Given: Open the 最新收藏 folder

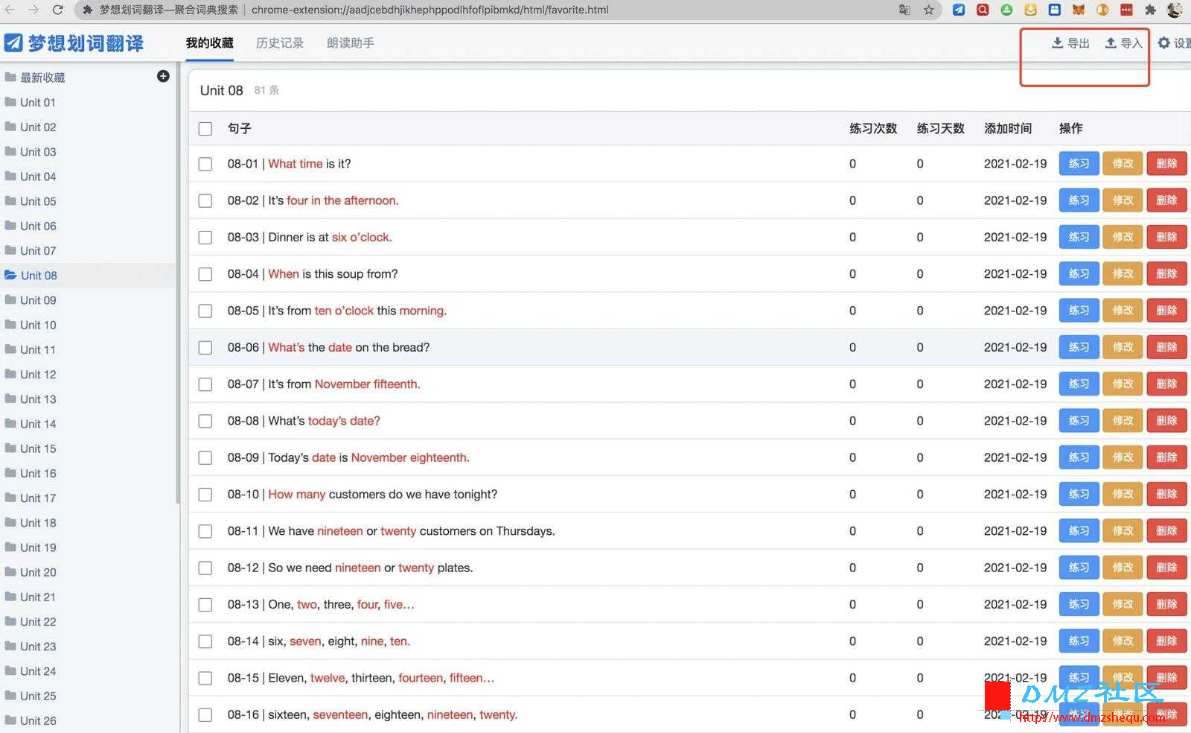Looking at the screenshot, I should (x=88, y=77).
